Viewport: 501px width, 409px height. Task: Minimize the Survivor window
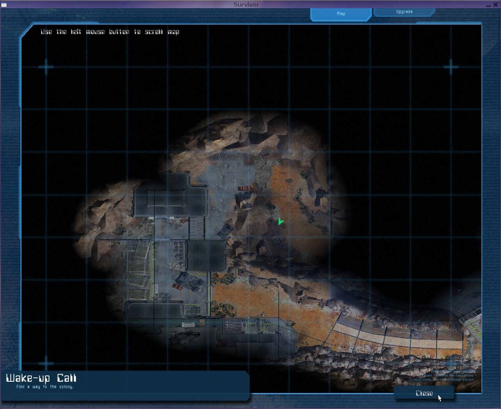(x=489, y=5)
